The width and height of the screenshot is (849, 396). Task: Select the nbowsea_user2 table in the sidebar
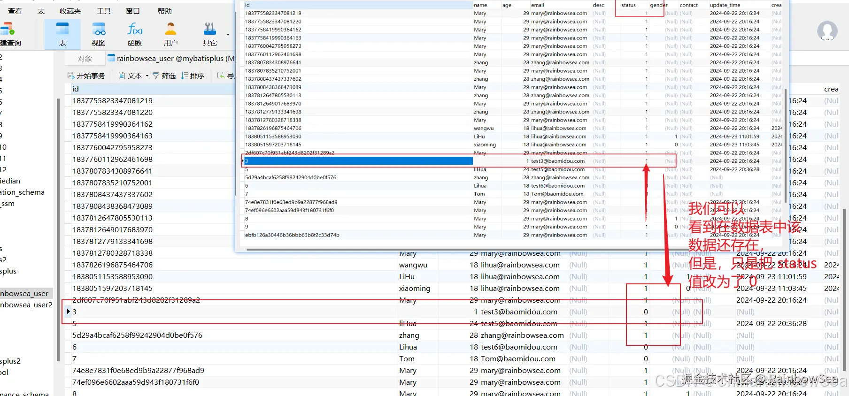coord(26,305)
